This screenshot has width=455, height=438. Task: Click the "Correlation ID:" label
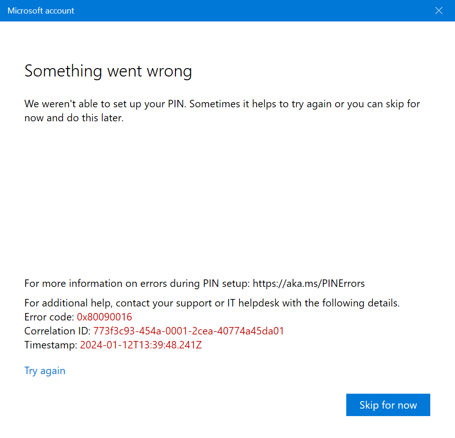(57, 331)
